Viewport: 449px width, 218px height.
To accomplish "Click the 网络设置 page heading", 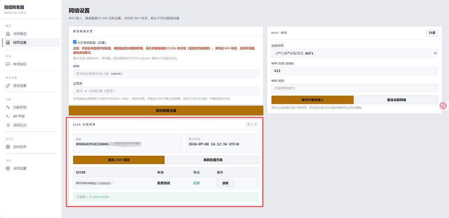I will [x=79, y=11].
